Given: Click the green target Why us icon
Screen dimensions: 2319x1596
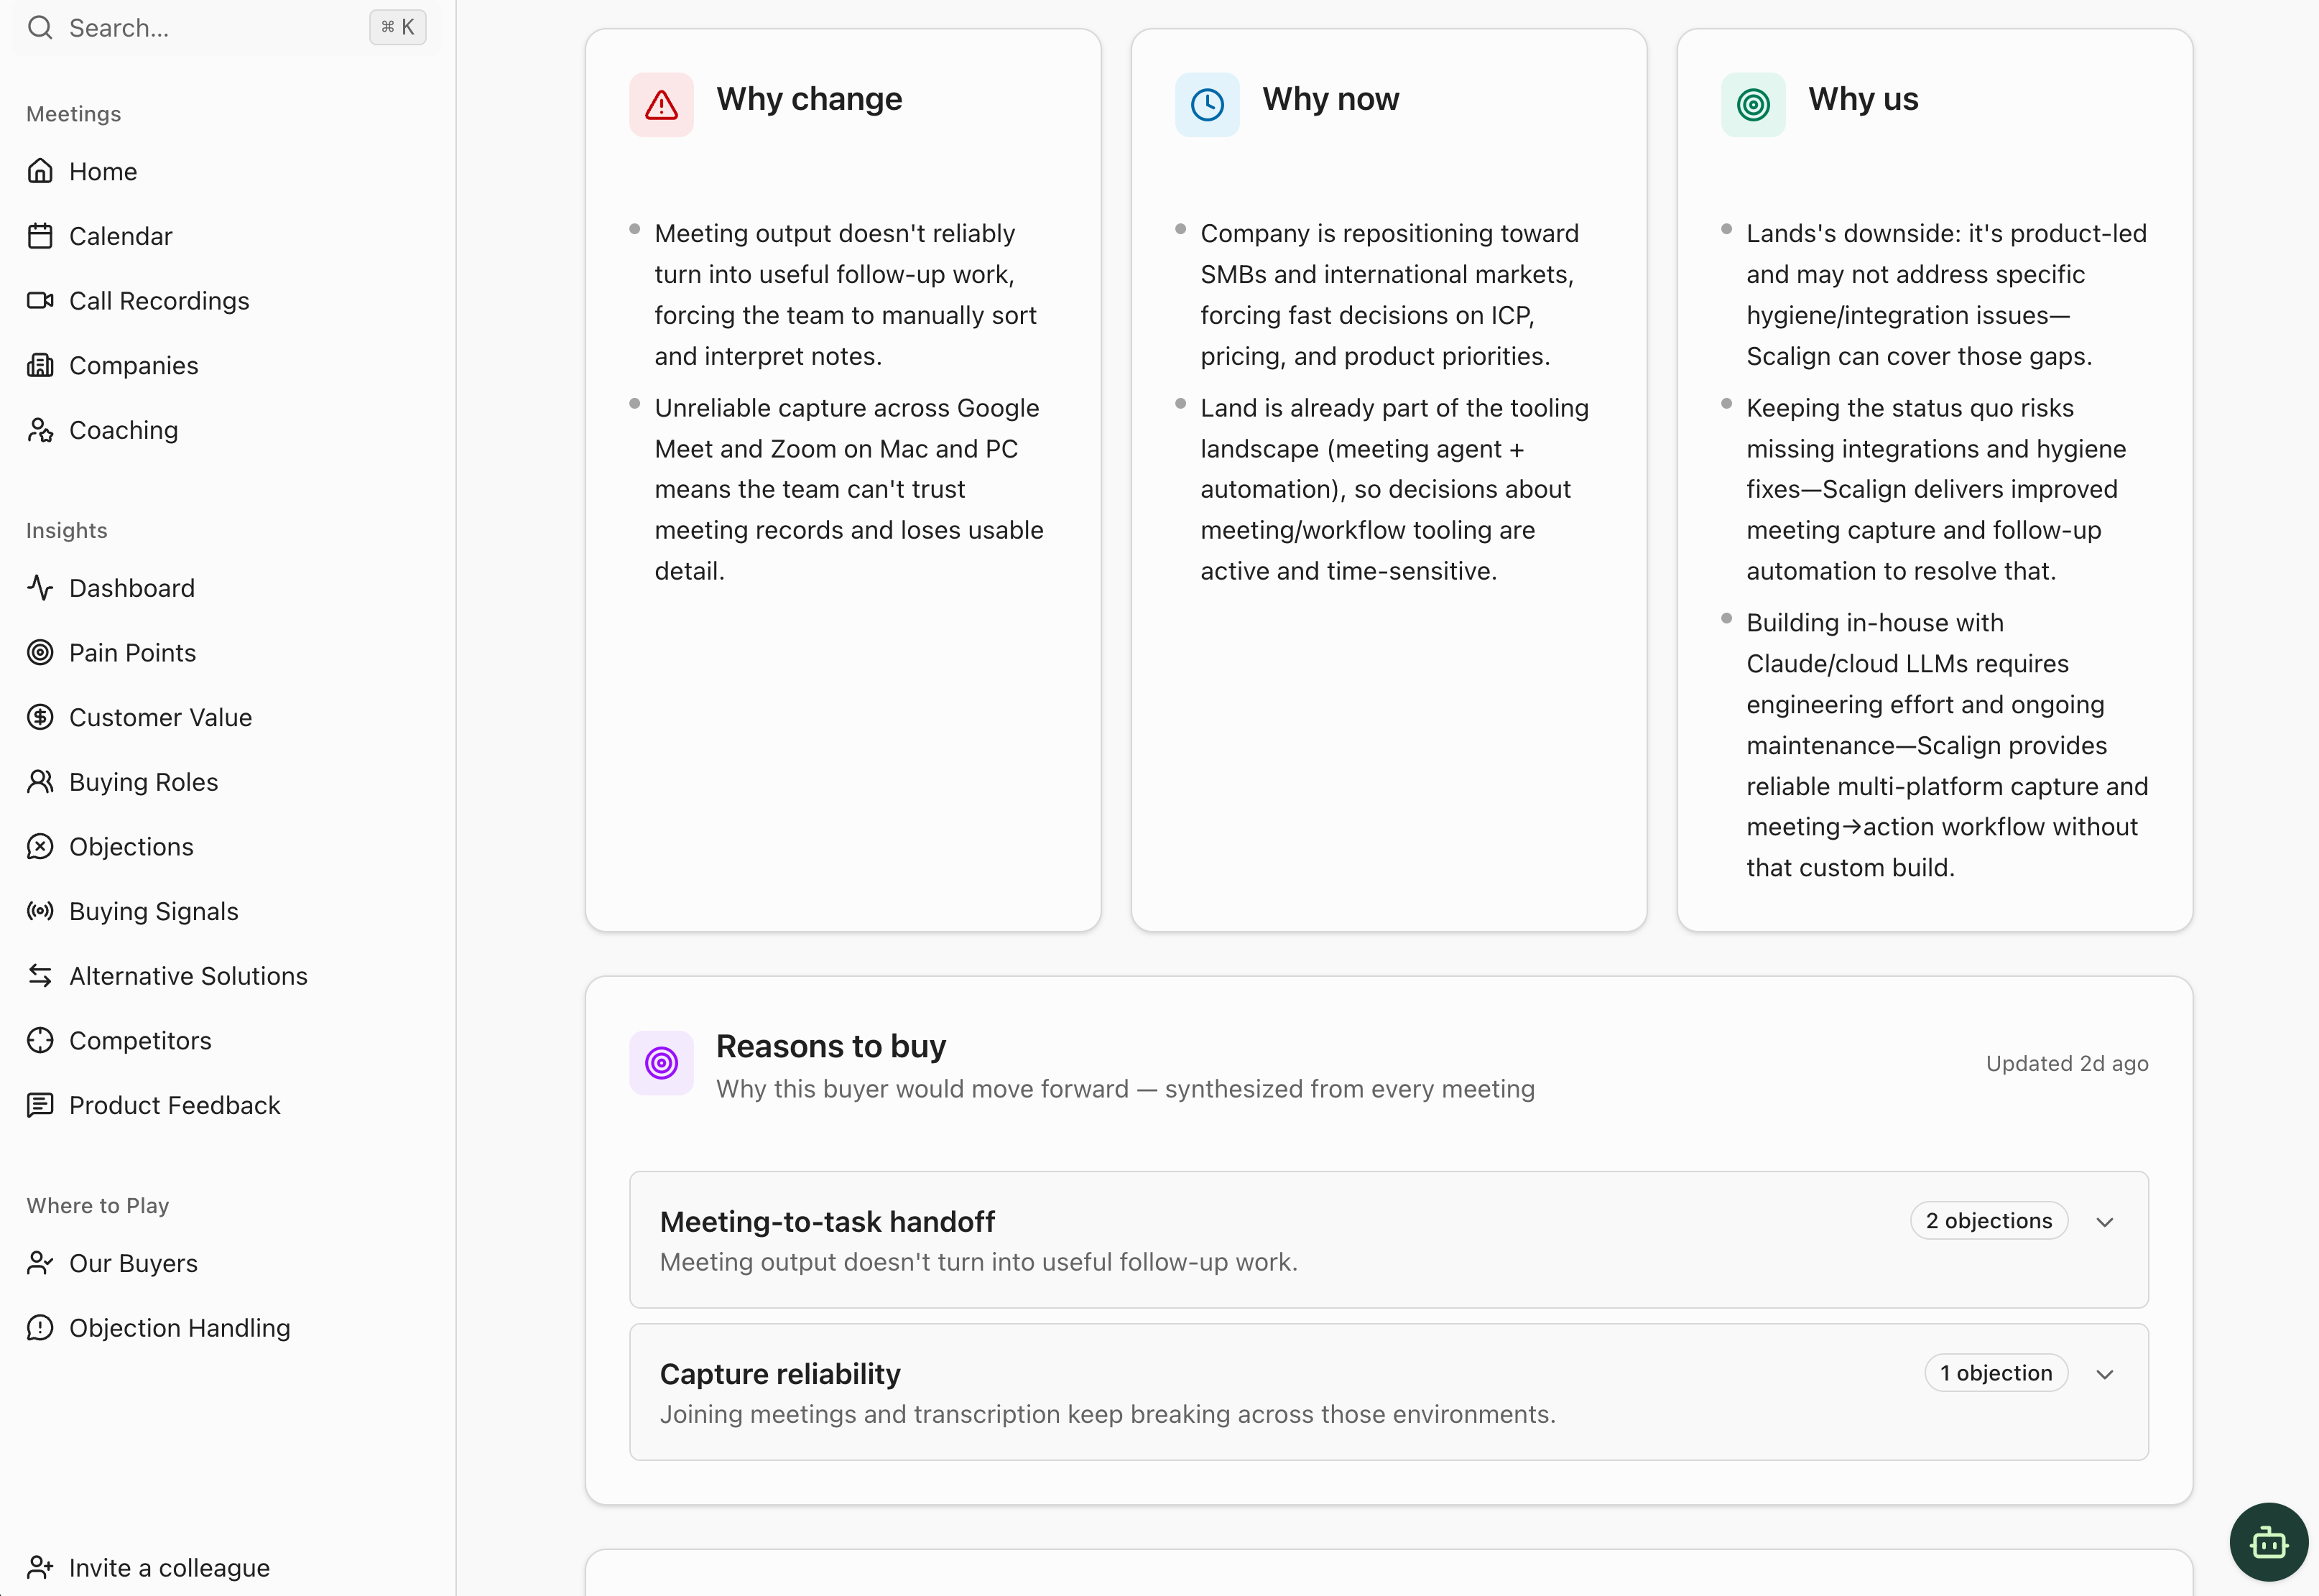Looking at the screenshot, I should point(1753,105).
